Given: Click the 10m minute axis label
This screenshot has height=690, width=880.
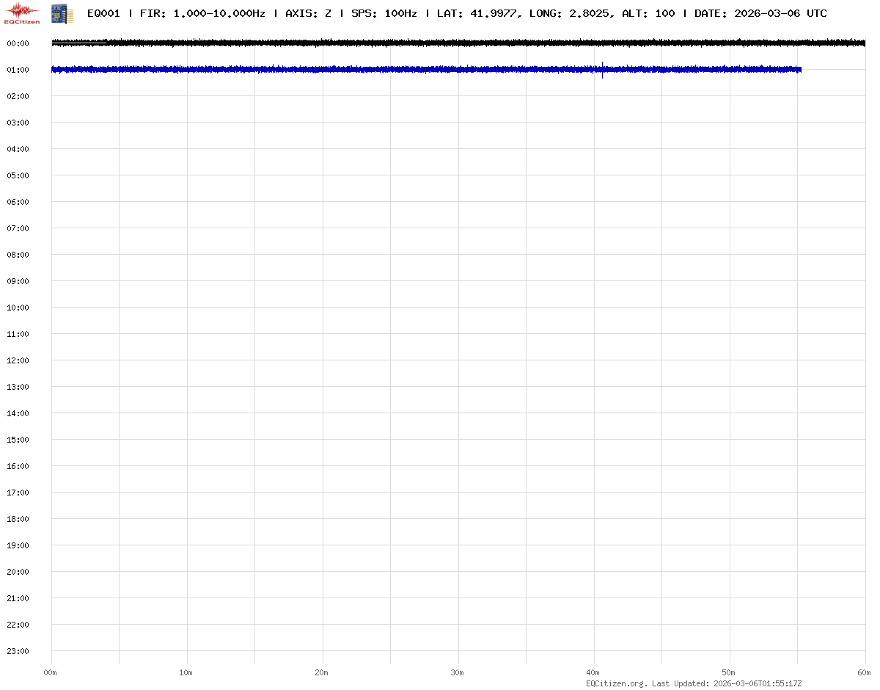Looking at the screenshot, I should pos(186,672).
